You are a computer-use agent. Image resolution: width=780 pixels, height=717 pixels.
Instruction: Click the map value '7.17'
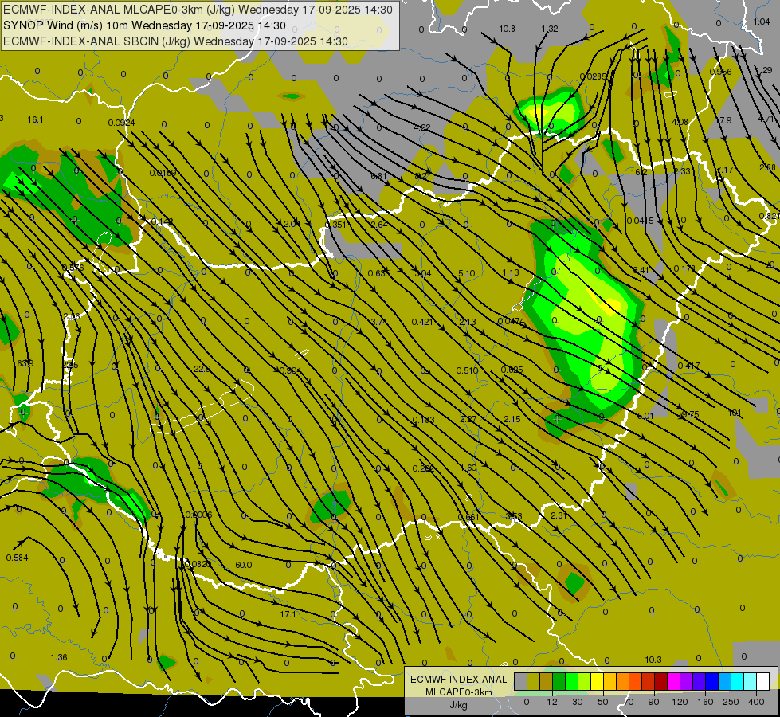[725, 170]
